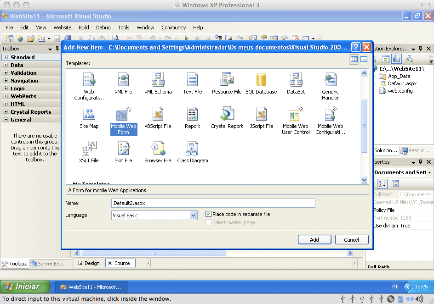Choose the SQL Database template

(x=261, y=83)
